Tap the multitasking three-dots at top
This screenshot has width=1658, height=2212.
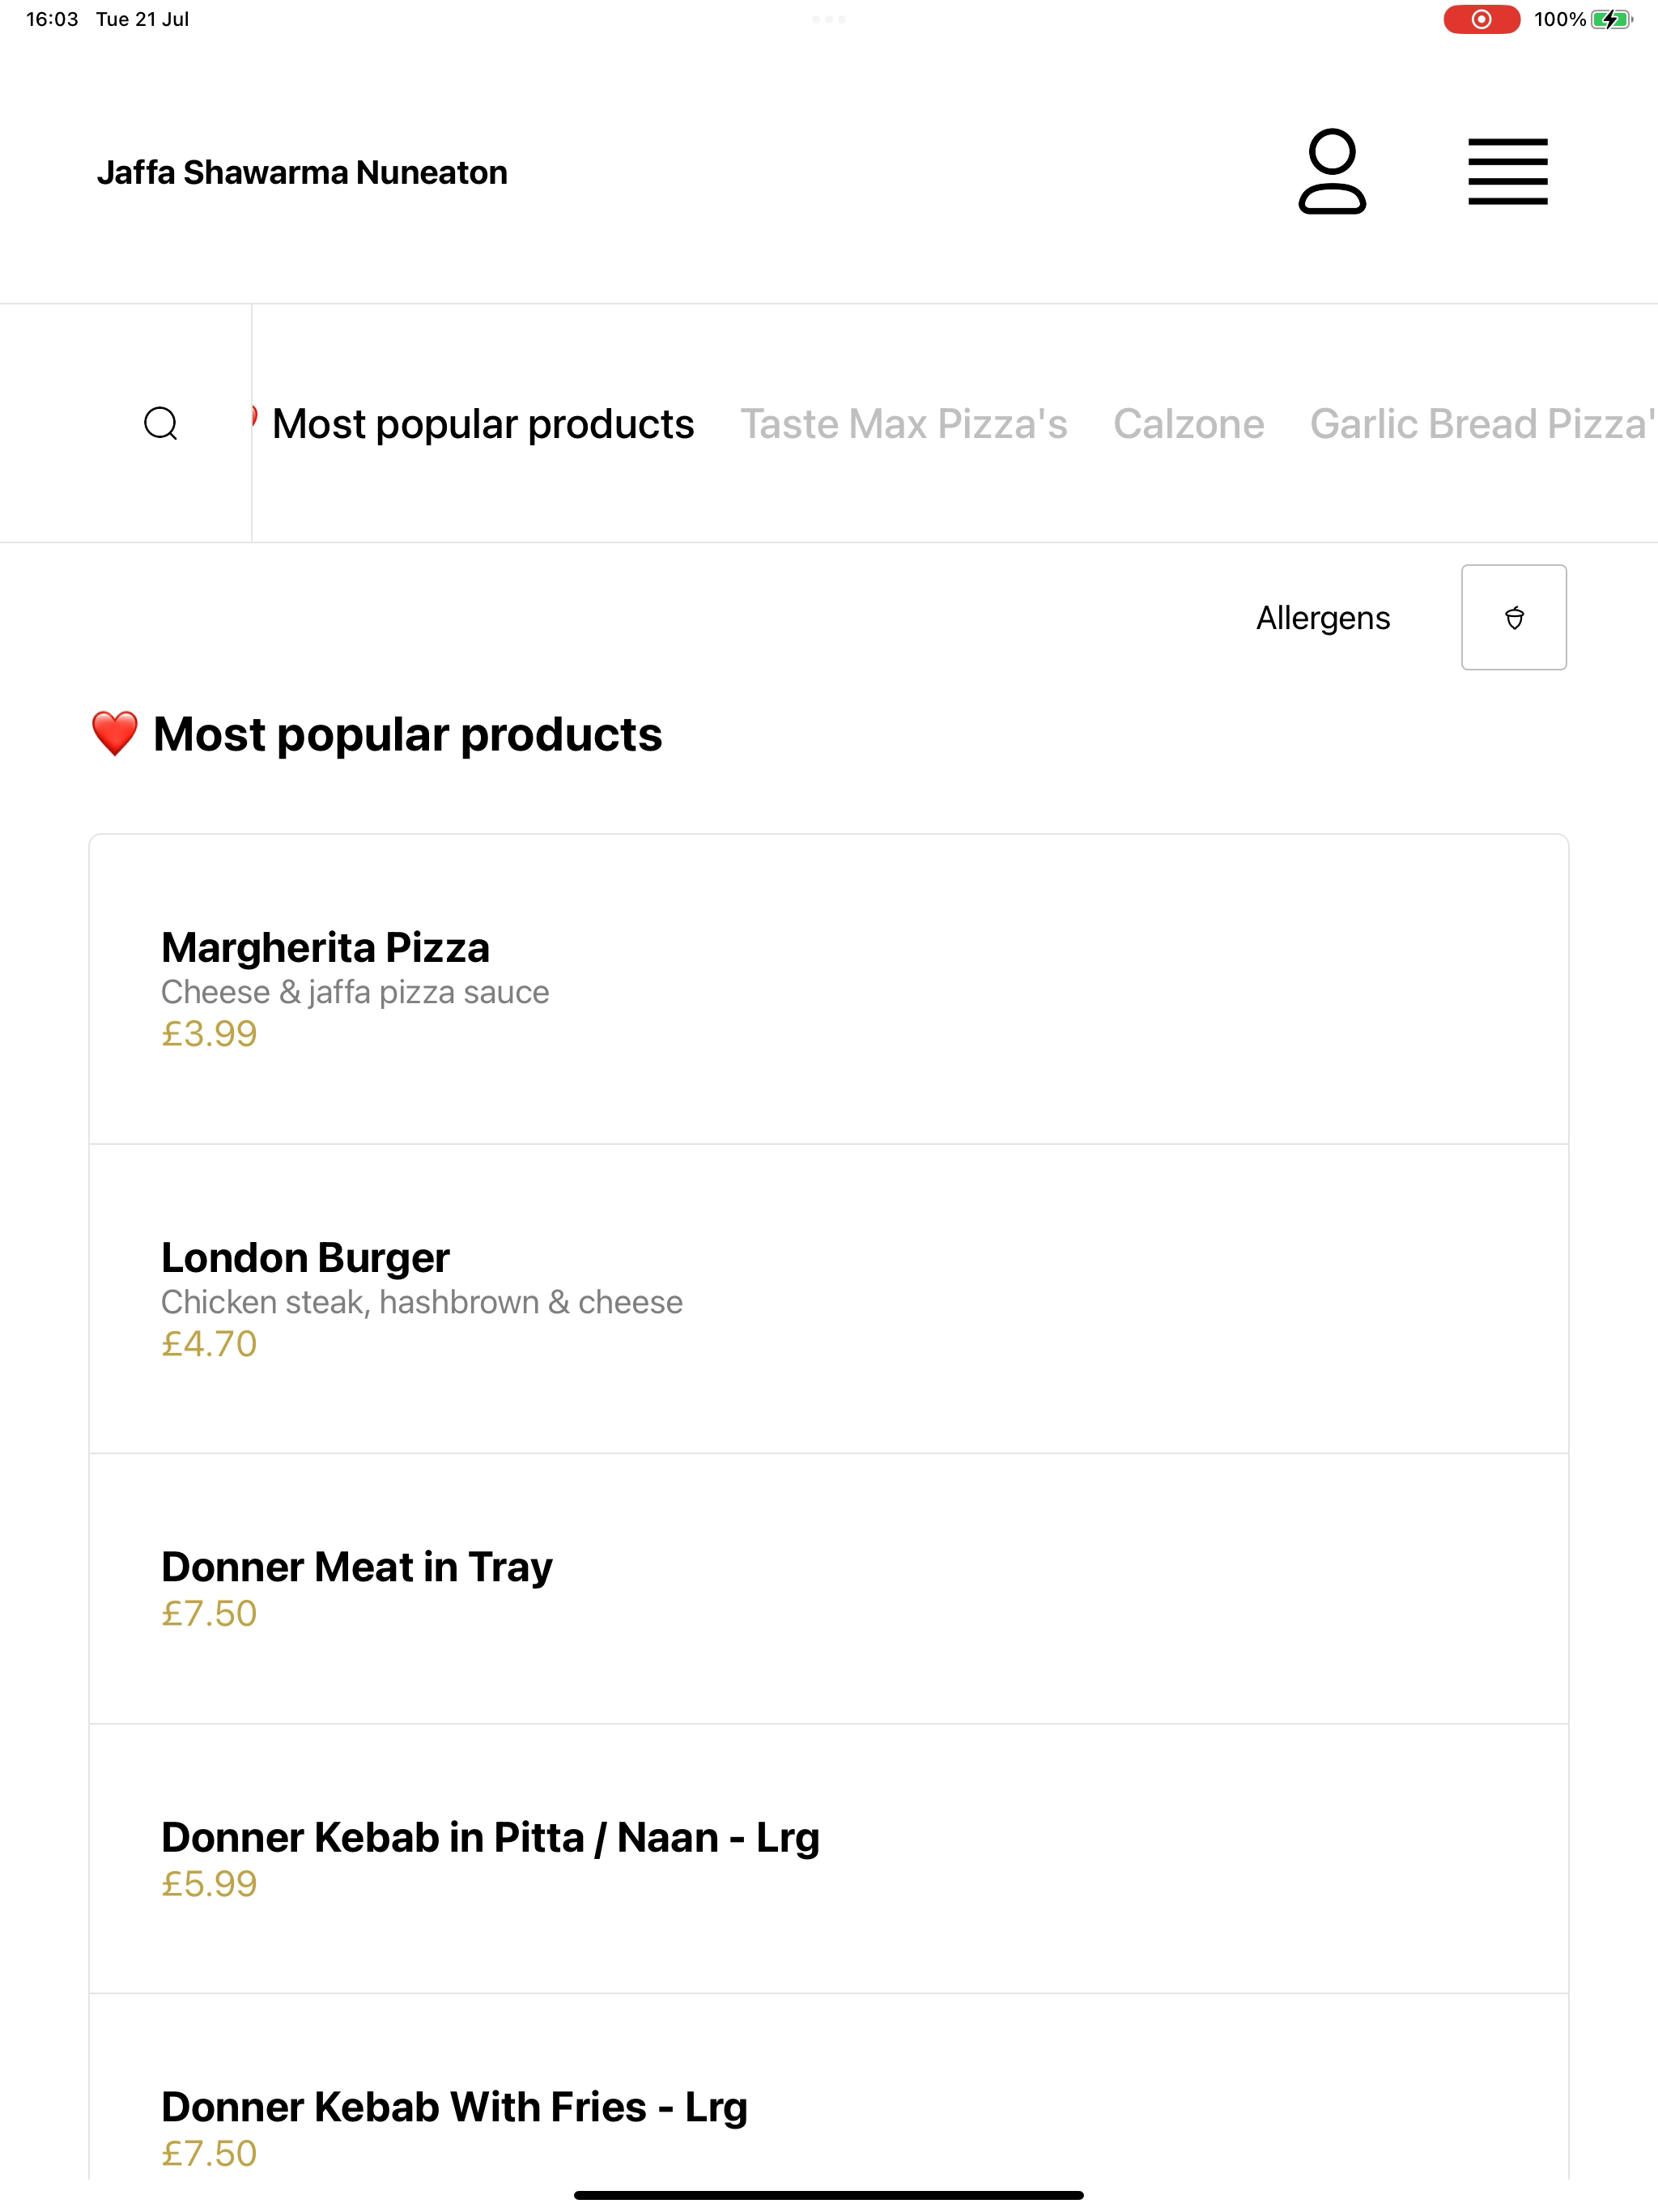(x=829, y=19)
